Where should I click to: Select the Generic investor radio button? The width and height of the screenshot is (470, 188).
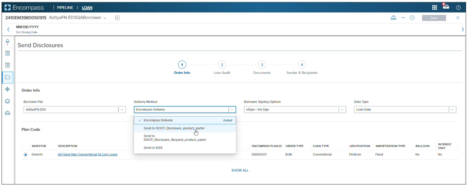click(x=26, y=155)
